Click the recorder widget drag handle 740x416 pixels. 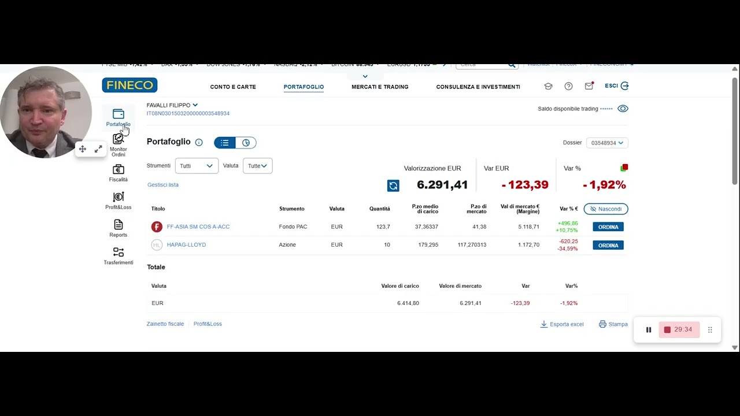(x=710, y=330)
